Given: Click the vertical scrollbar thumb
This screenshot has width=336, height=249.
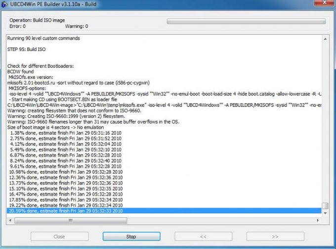Looking at the screenshot, I should tap(325, 205).
